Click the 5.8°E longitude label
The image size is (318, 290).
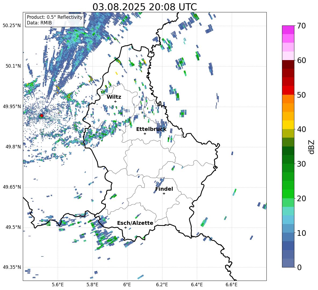click(92, 285)
